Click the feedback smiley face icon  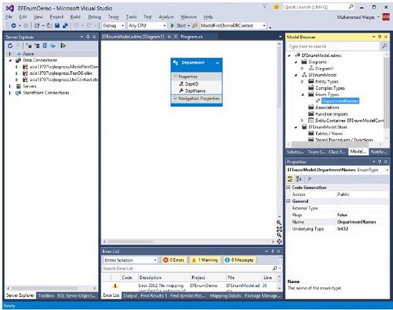[276, 7]
